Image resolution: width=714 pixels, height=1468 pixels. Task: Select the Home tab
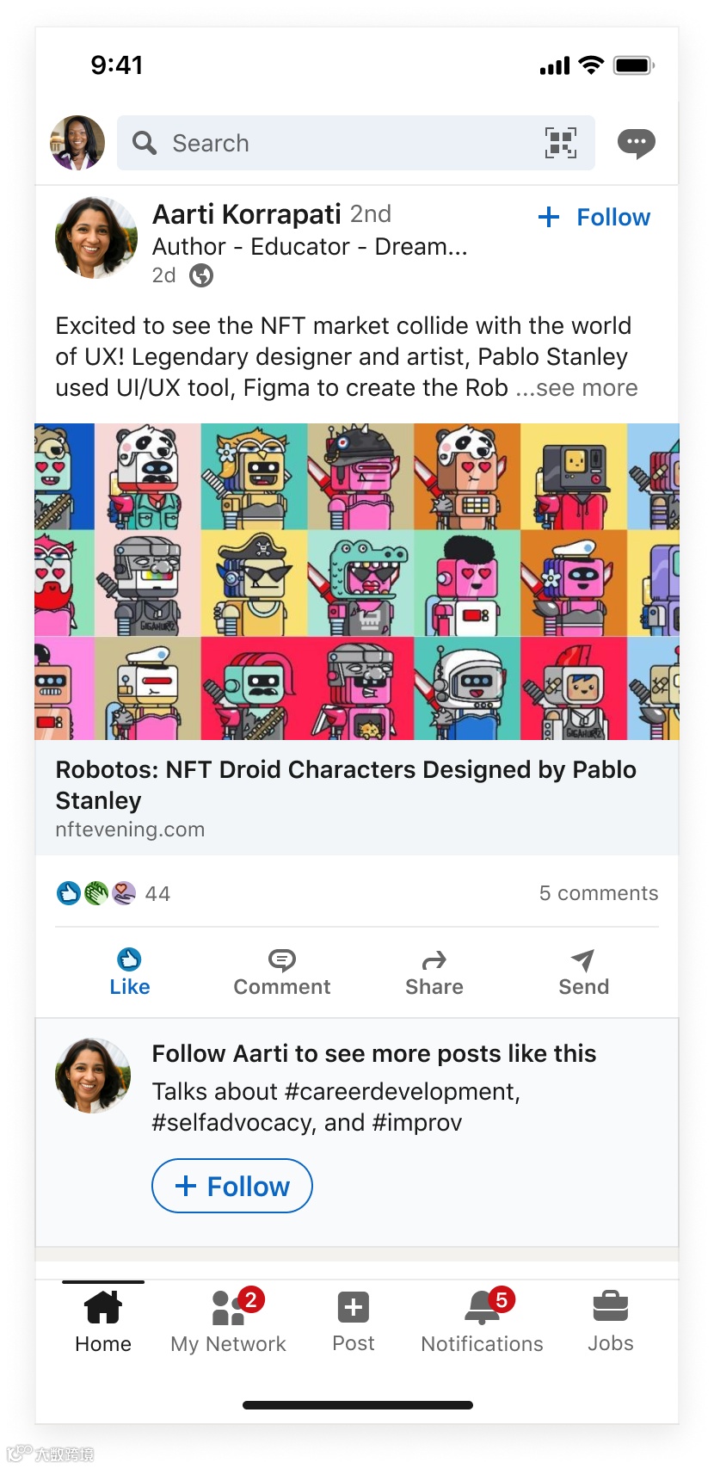[x=103, y=1321]
